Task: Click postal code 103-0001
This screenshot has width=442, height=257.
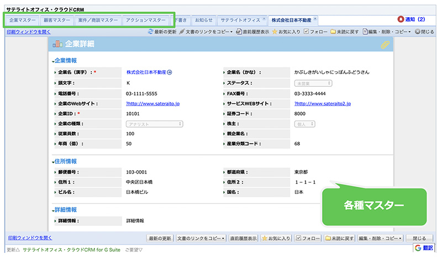Action: pos(136,172)
